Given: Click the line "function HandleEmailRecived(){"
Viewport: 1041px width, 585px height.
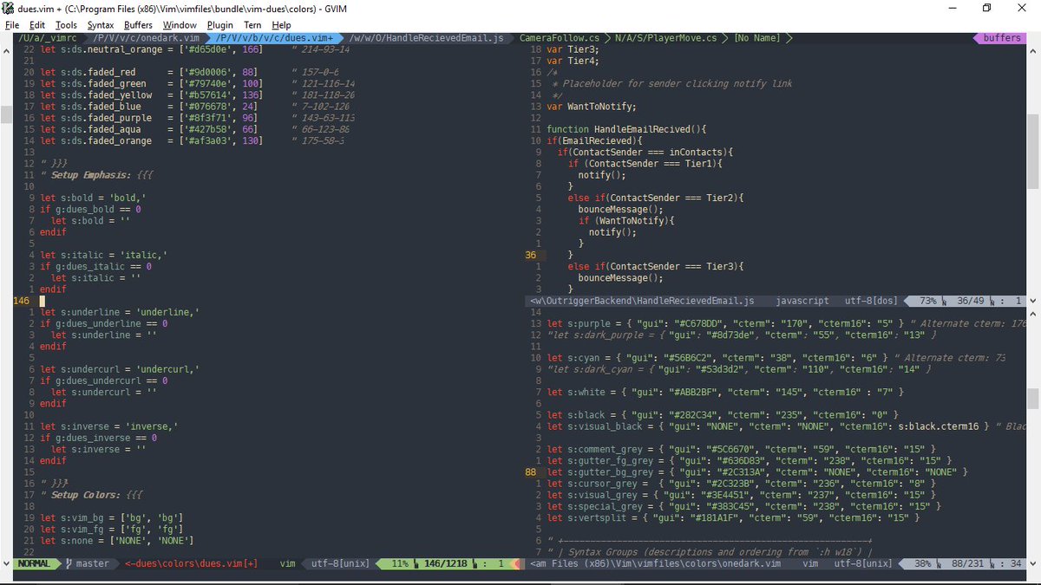Looking at the screenshot, I should (626, 129).
